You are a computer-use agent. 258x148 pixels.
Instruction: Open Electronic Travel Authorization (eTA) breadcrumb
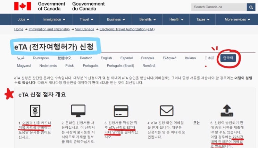(x=127, y=29)
